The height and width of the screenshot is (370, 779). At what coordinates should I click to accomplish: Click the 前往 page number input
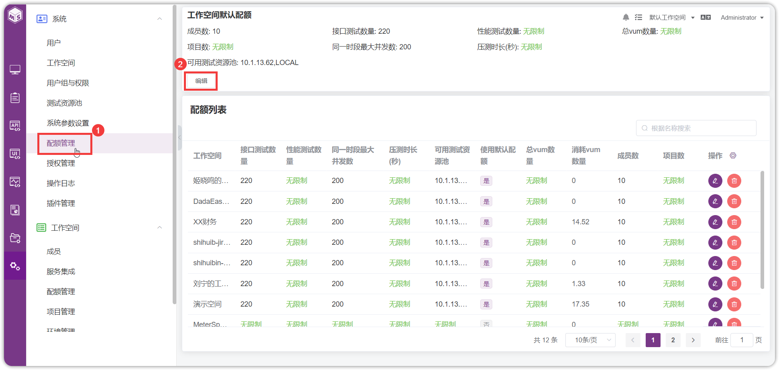point(742,340)
